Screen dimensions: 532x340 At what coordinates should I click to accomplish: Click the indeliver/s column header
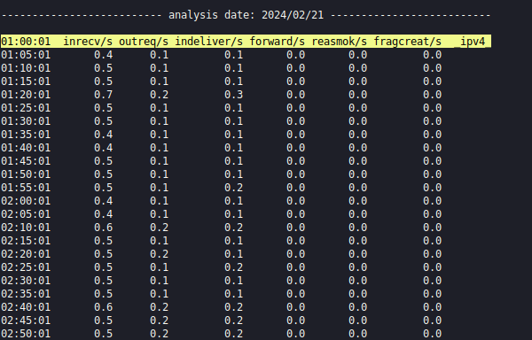coord(208,42)
